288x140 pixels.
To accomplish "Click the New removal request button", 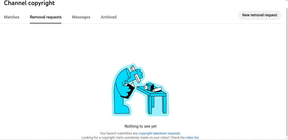I will 260,15.
